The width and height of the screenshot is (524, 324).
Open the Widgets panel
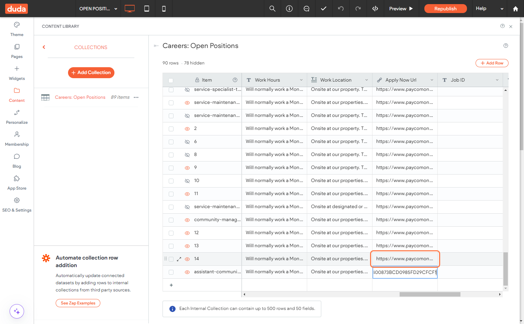pos(17,73)
